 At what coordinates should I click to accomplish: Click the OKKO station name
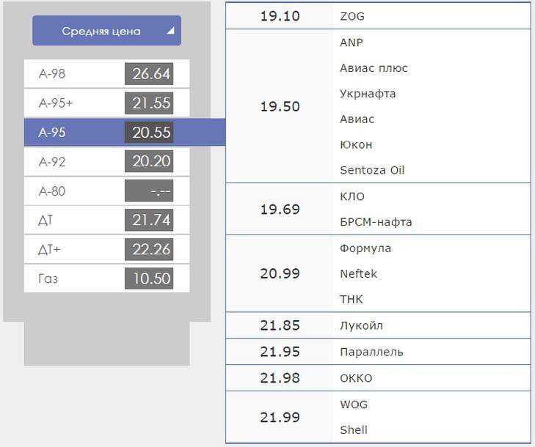(356, 378)
